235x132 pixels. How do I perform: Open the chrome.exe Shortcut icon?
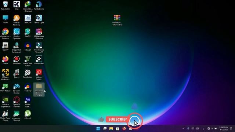coord(6,34)
